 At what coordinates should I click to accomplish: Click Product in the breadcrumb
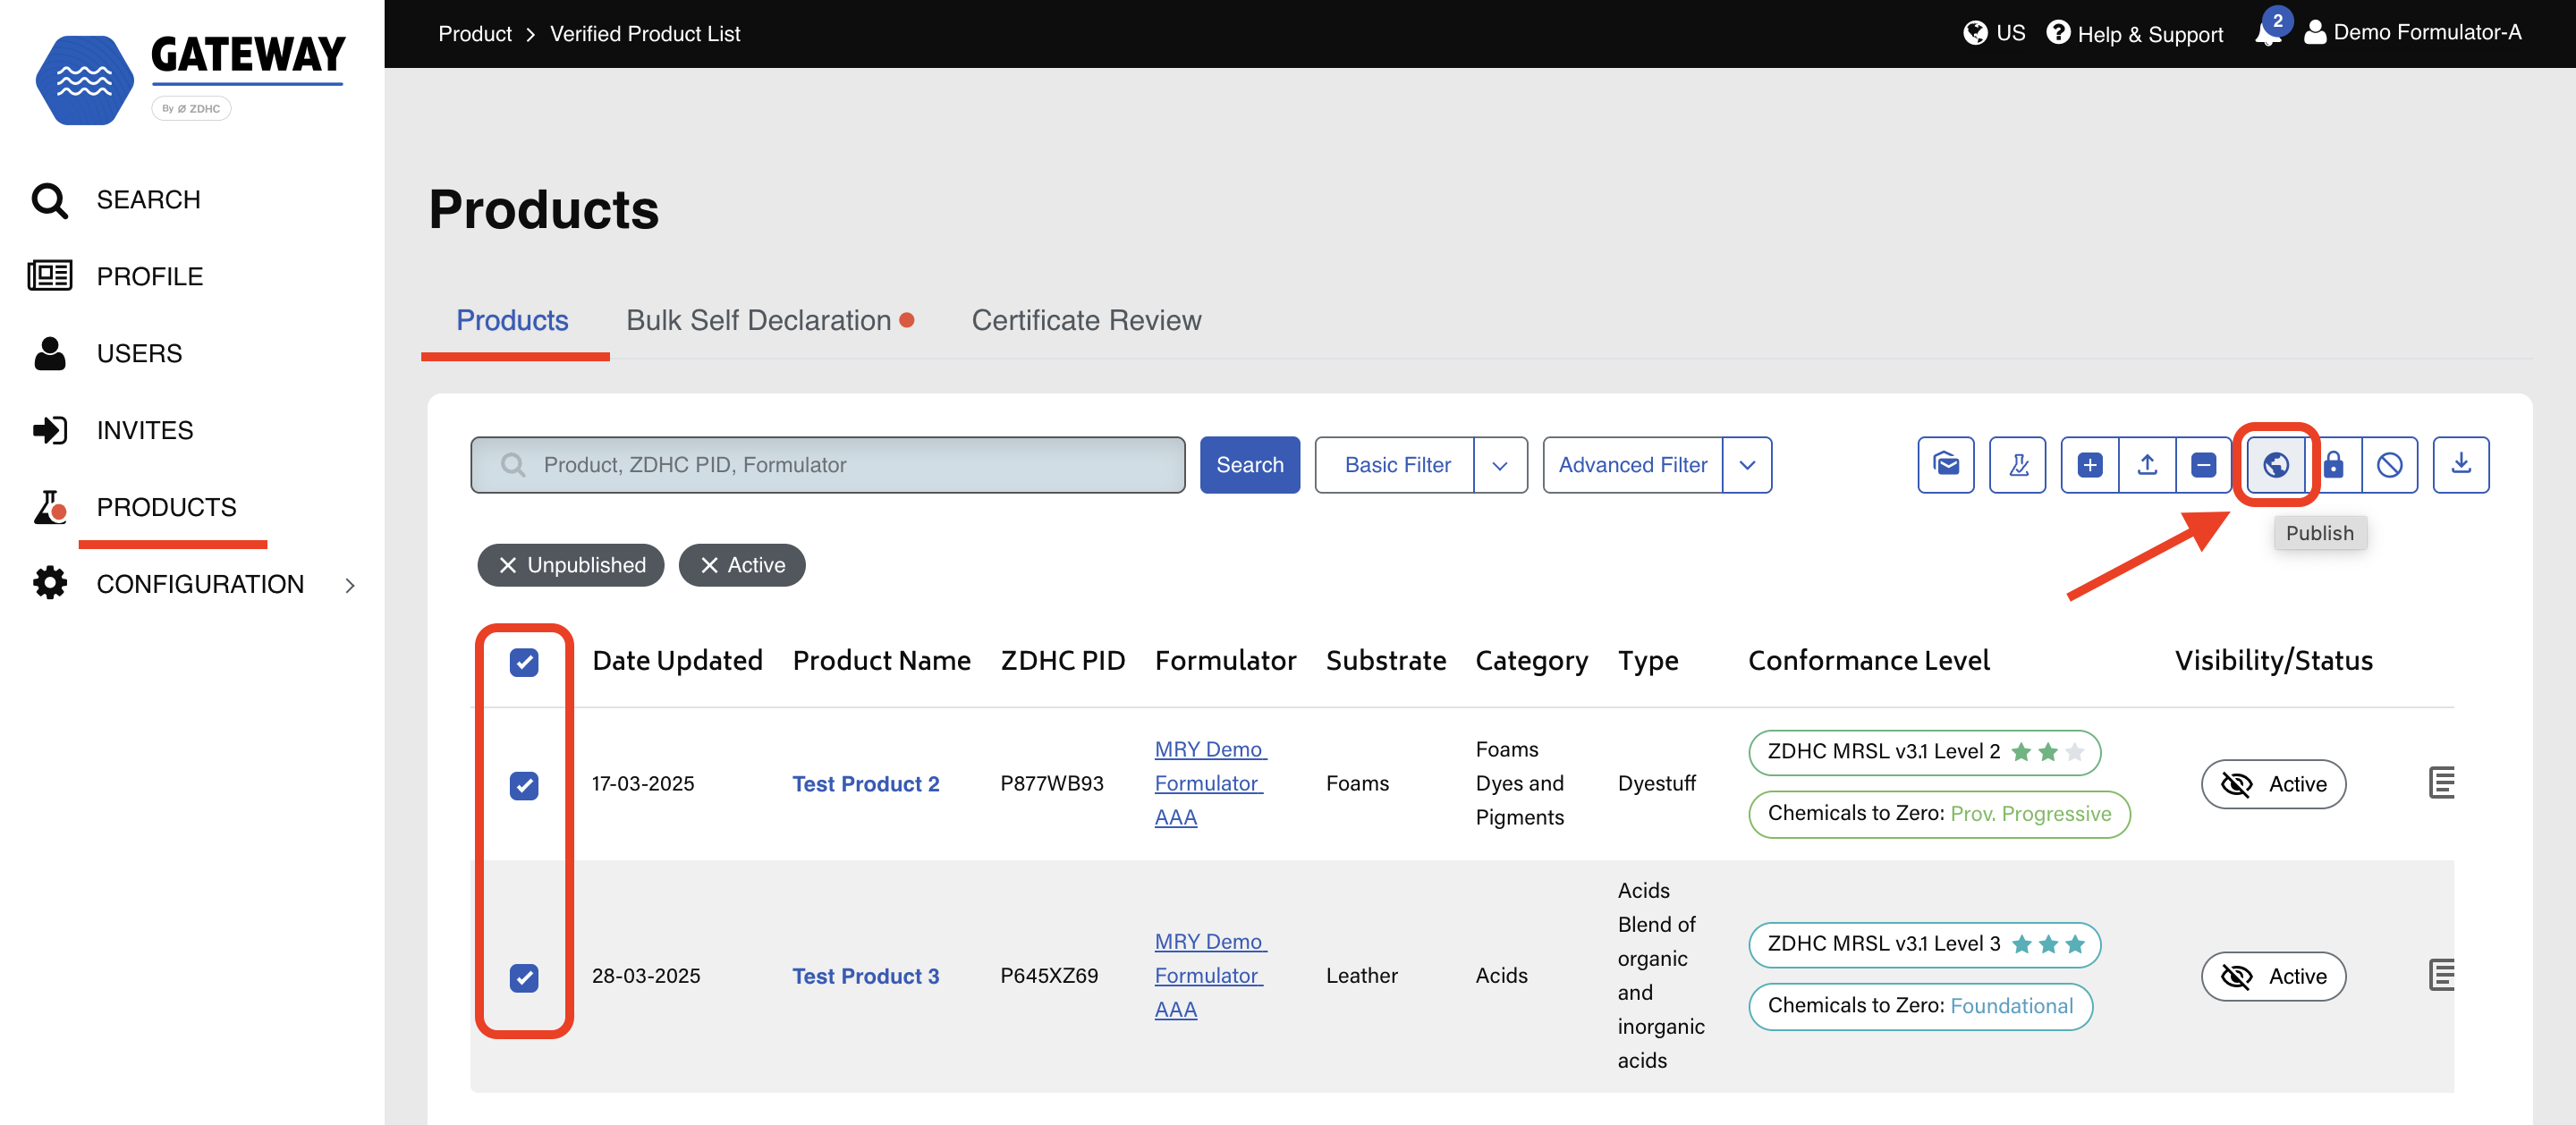click(x=474, y=33)
